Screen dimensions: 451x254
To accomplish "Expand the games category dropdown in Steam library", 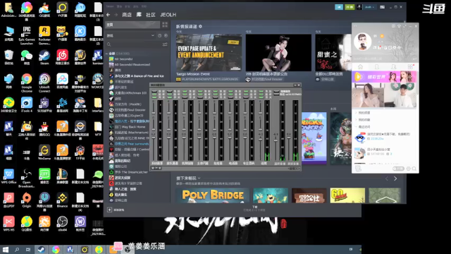I will point(153,35).
